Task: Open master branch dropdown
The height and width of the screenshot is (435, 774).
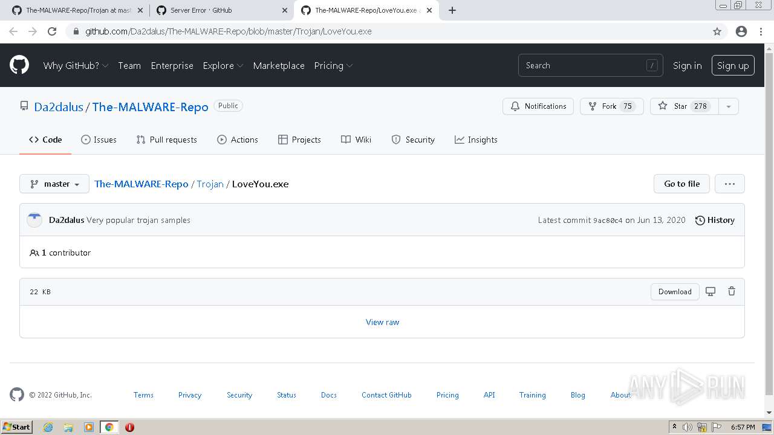Action: [x=54, y=184]
